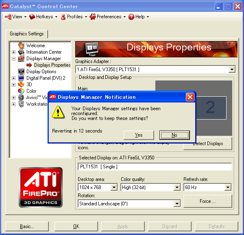244x235 pixels.
Task: Expand the Digital Panel (DVI) 2 node
Action: 14,78
